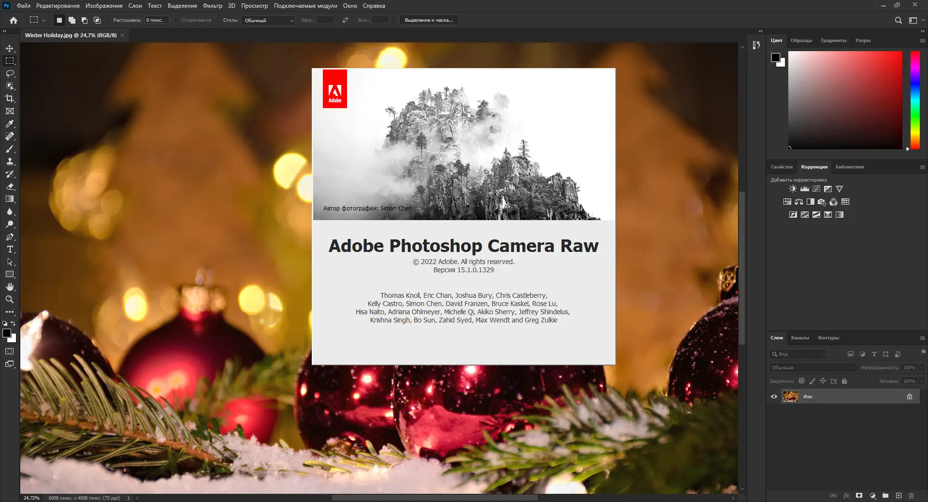Enable Subtract from selection mode
The height and width of the screenshot is (502, 928).
[x=85, y=20]
